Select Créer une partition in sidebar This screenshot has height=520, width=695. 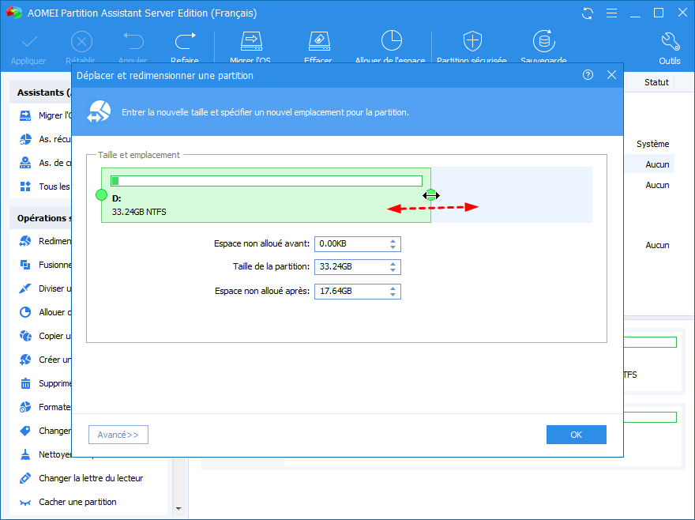[44, 360]
